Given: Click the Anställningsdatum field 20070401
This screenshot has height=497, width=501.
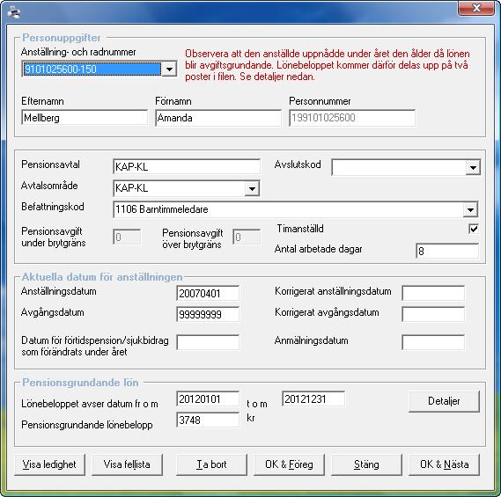Looking at the screenshot, I should (208, 293).
